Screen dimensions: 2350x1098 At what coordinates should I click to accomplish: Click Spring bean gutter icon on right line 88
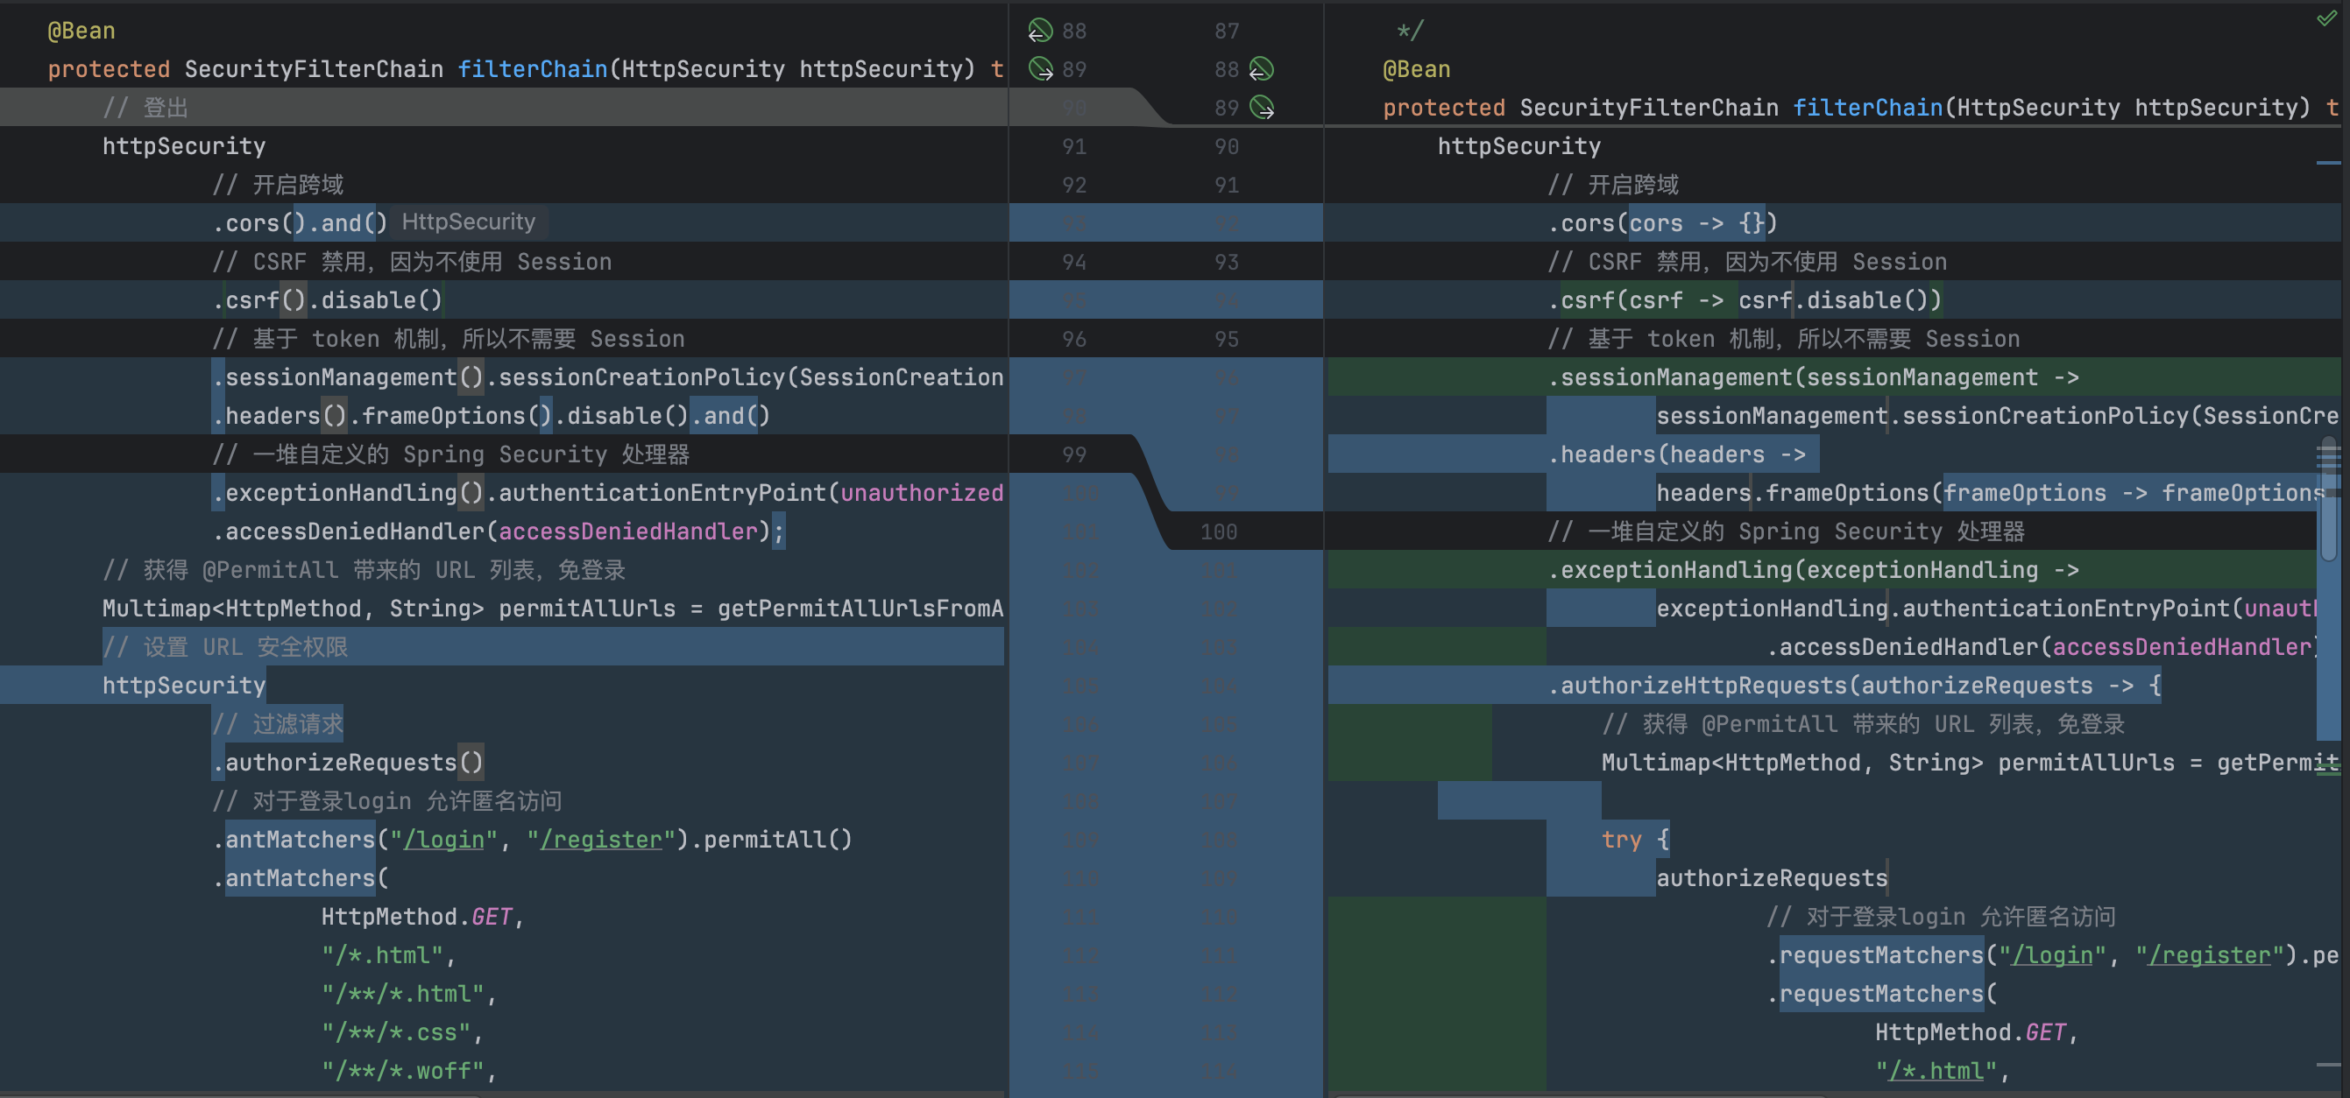[1262, 69]
